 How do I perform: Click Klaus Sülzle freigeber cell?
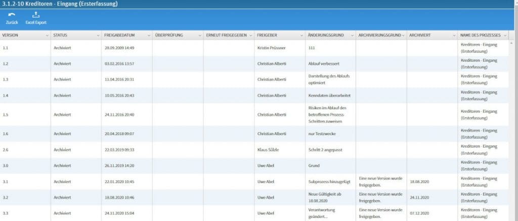point(270,149)
